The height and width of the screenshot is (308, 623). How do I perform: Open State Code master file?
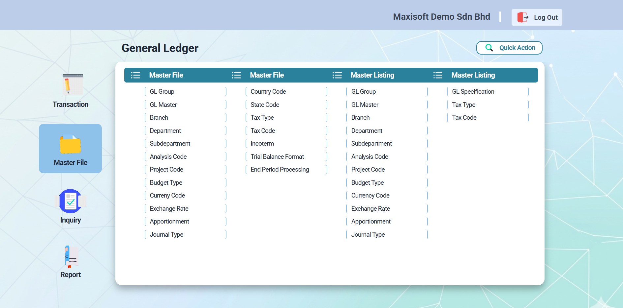(286, 105)
